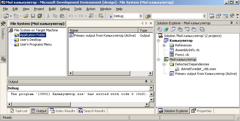240x121 pixels.
Task: Open the Output pane Debug dropdown
Action: coord(151,88)
